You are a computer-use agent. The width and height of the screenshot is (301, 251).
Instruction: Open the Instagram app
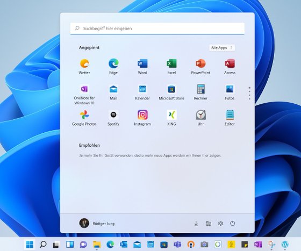142,118
